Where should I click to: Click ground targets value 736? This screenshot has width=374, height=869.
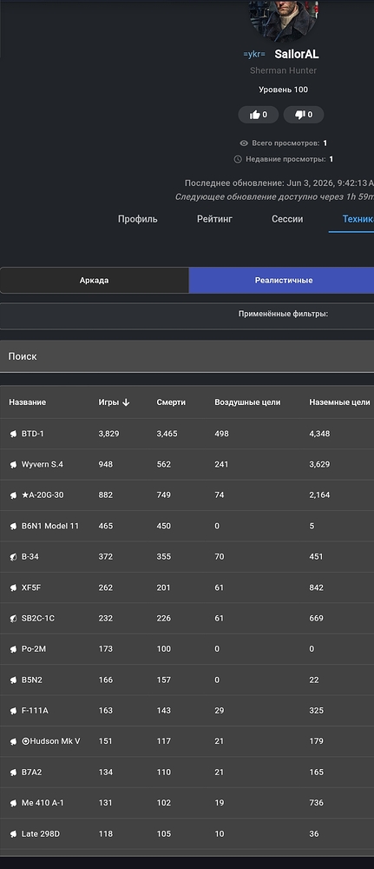coord(317,802)
